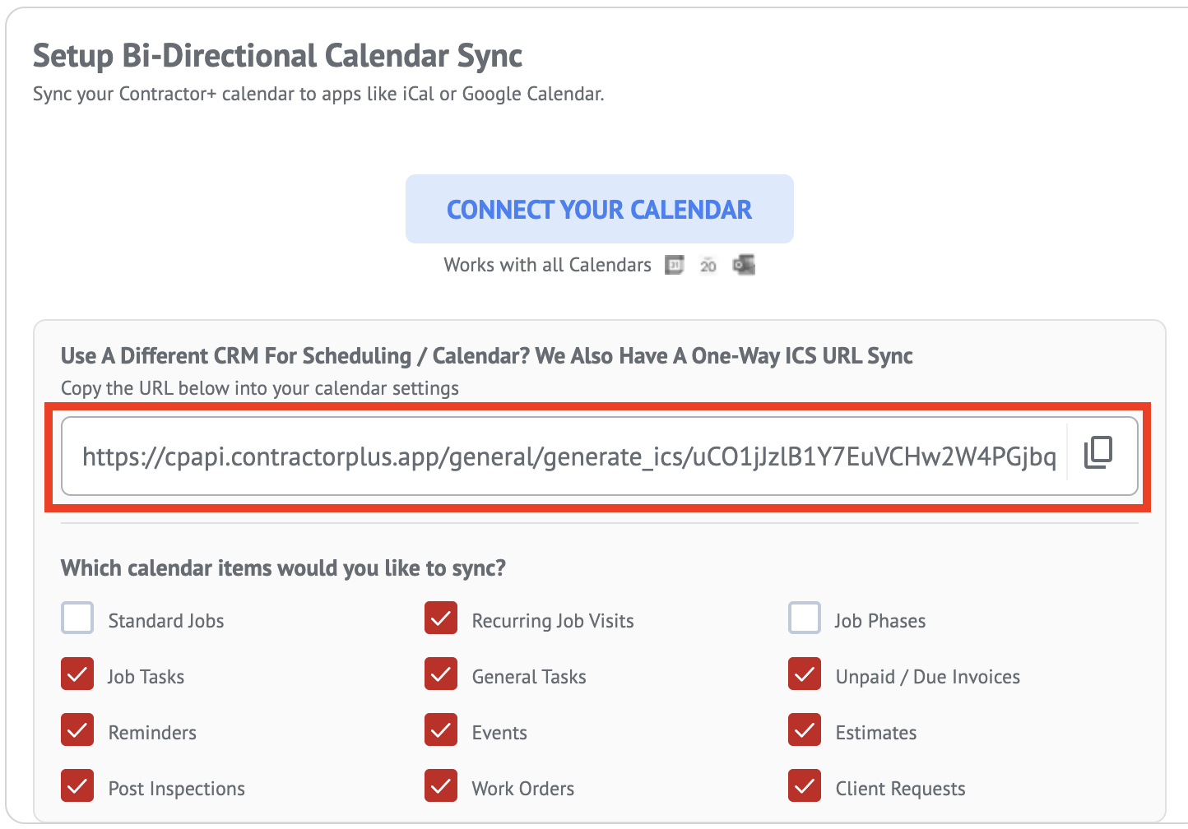The width and height of the screenshot is (1188, 829).
Task: Uncheck Recurring Job Visits
Action: click(441, 618)
